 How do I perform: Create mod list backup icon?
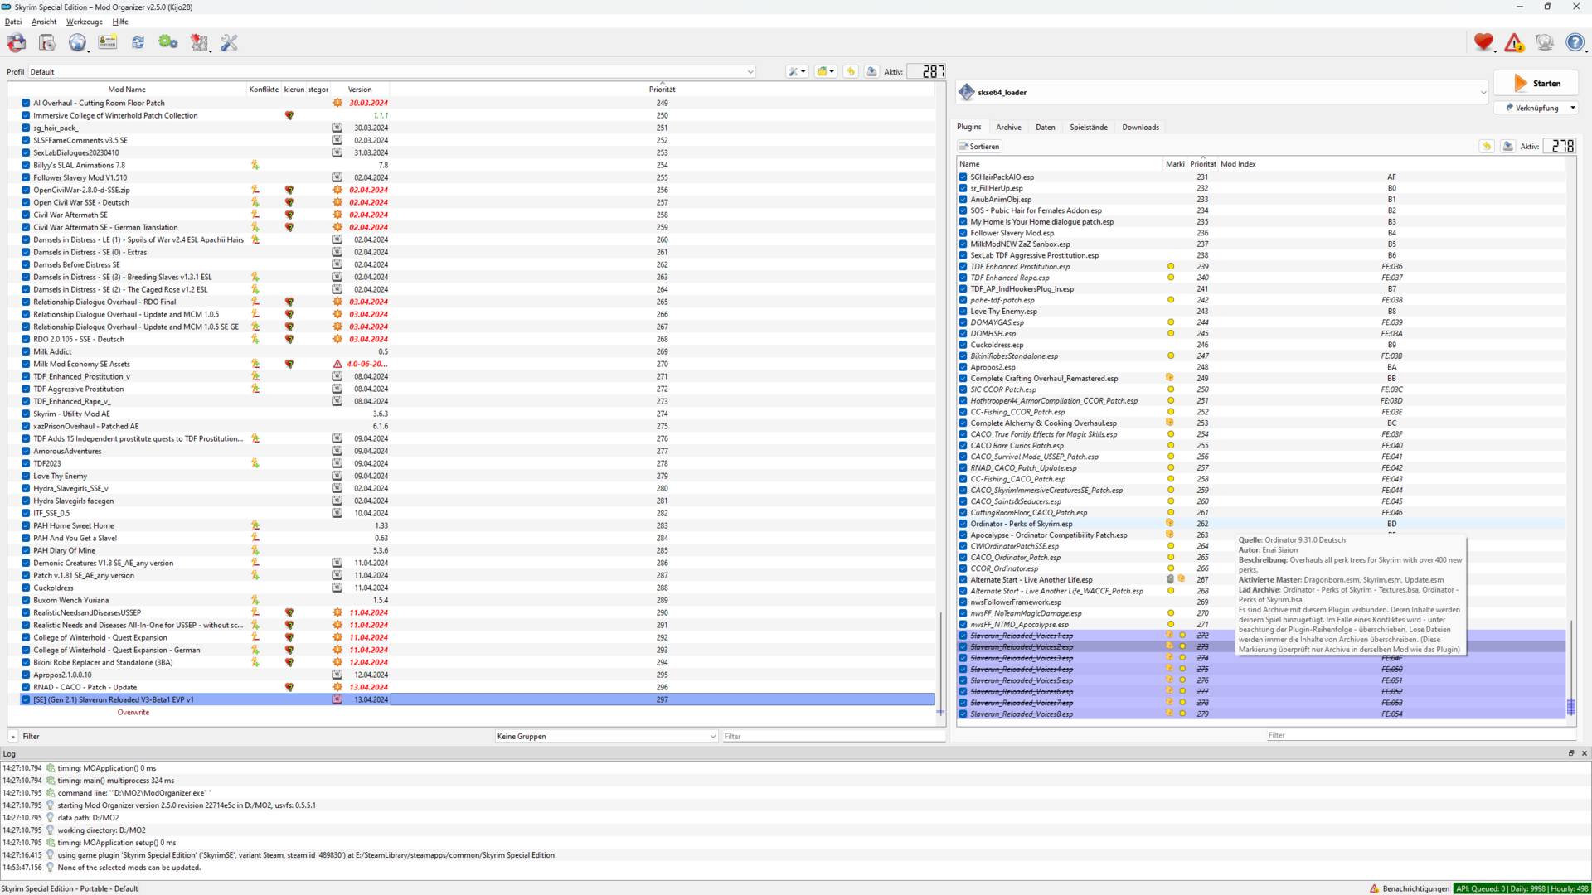[x=871, y=72]
